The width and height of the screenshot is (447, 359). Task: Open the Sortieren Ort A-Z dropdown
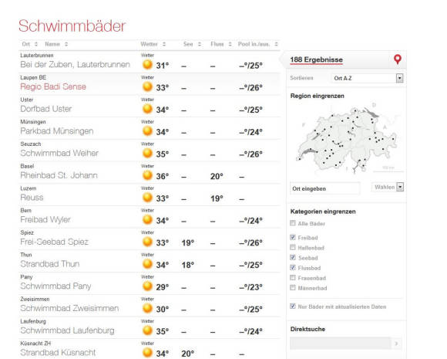tap(368, 78)
